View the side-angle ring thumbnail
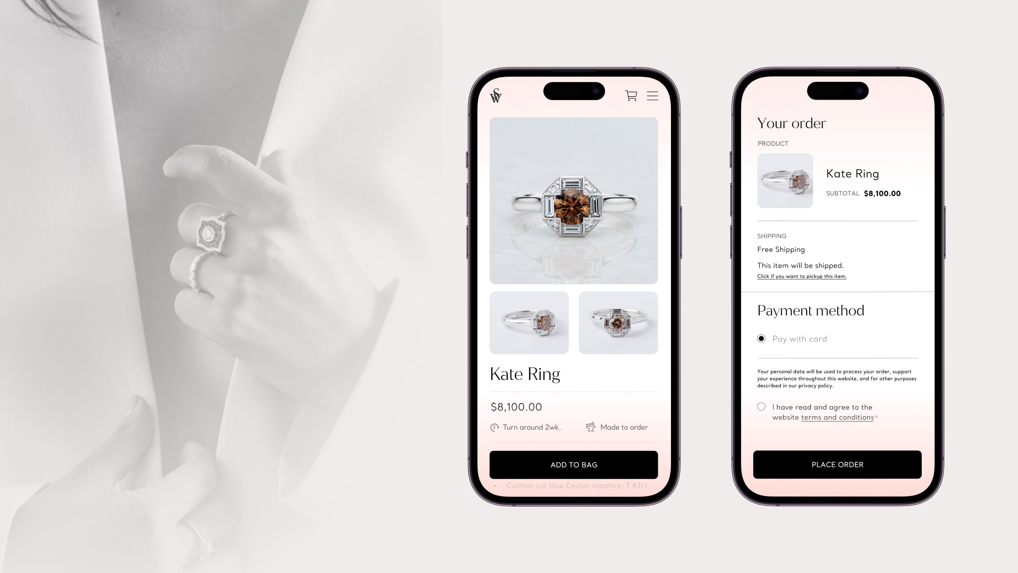This screenshot has height=573, width=1018. click(529, 323)
